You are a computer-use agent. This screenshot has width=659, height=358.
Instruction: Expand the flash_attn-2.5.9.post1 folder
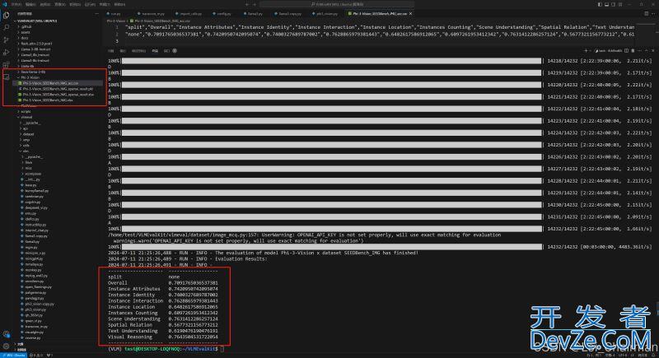pos(36,44)
